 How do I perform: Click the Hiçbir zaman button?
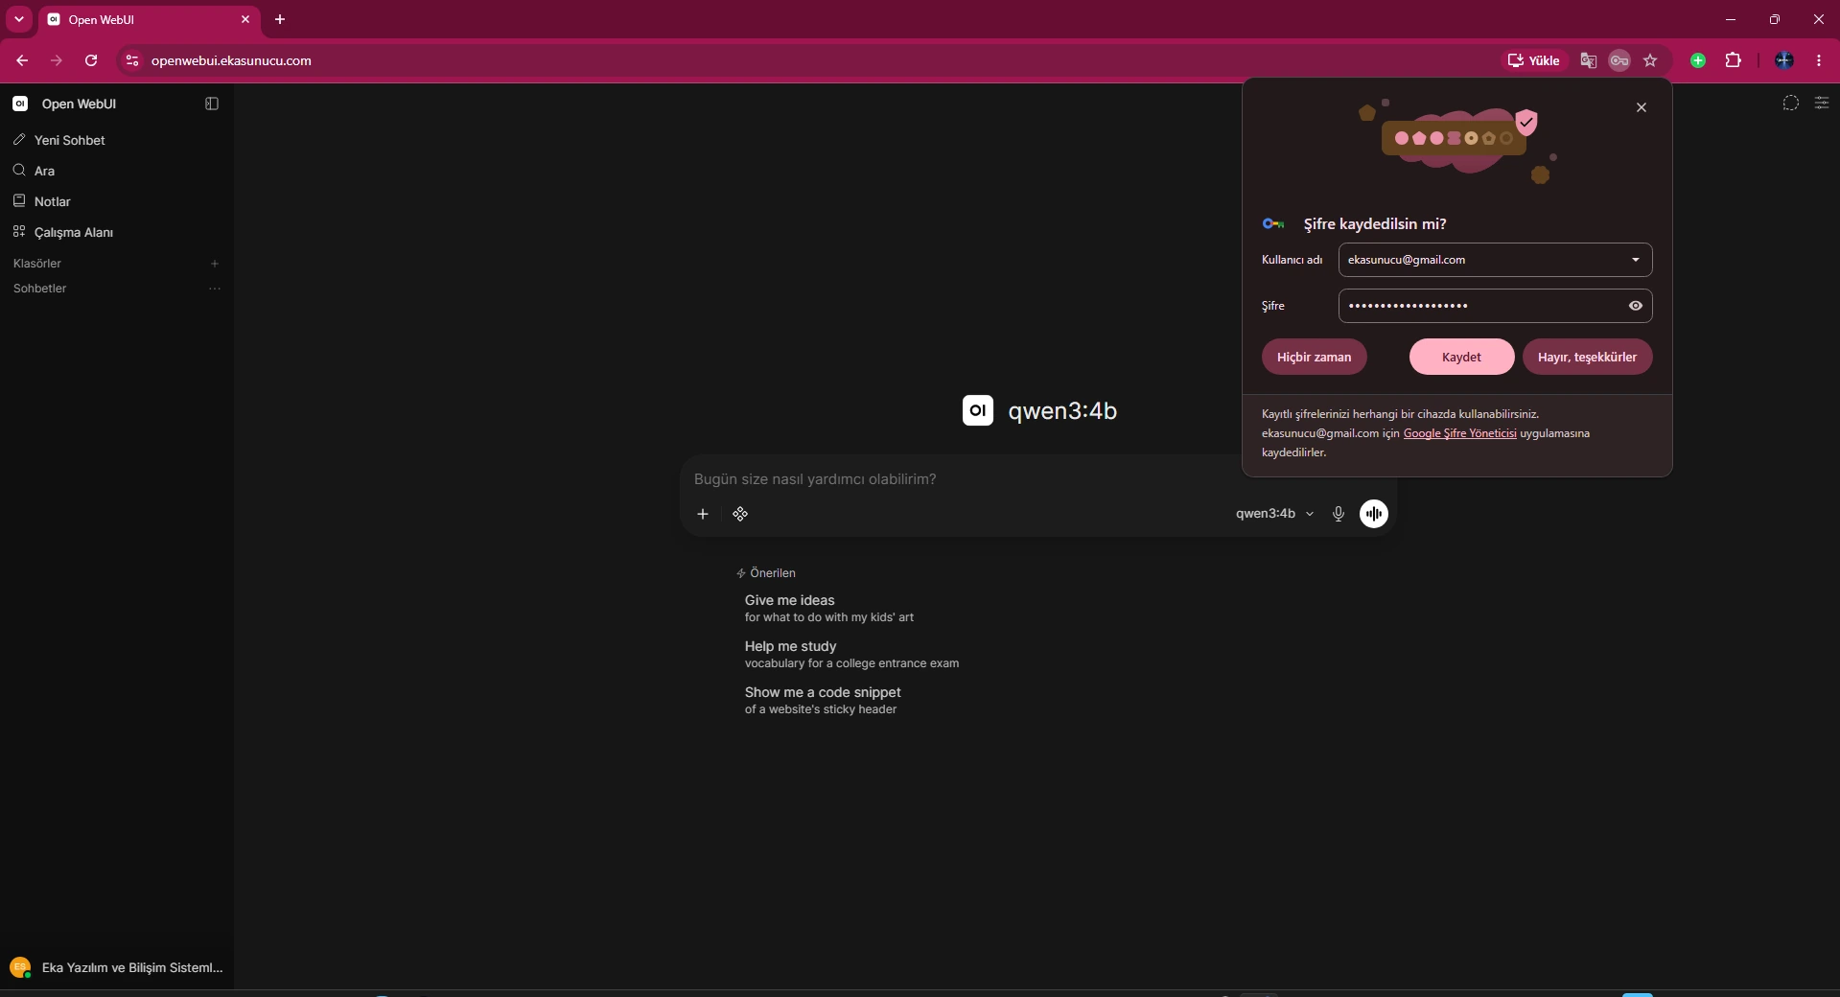1314,357
